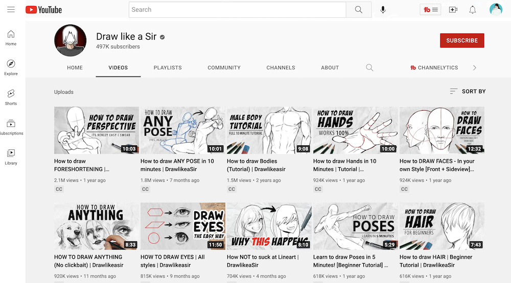Open 'How to draw Bodies (Tutorial)' link
Image resolution: width=511 pixels, height=283 pixels.
pos(256,165)
